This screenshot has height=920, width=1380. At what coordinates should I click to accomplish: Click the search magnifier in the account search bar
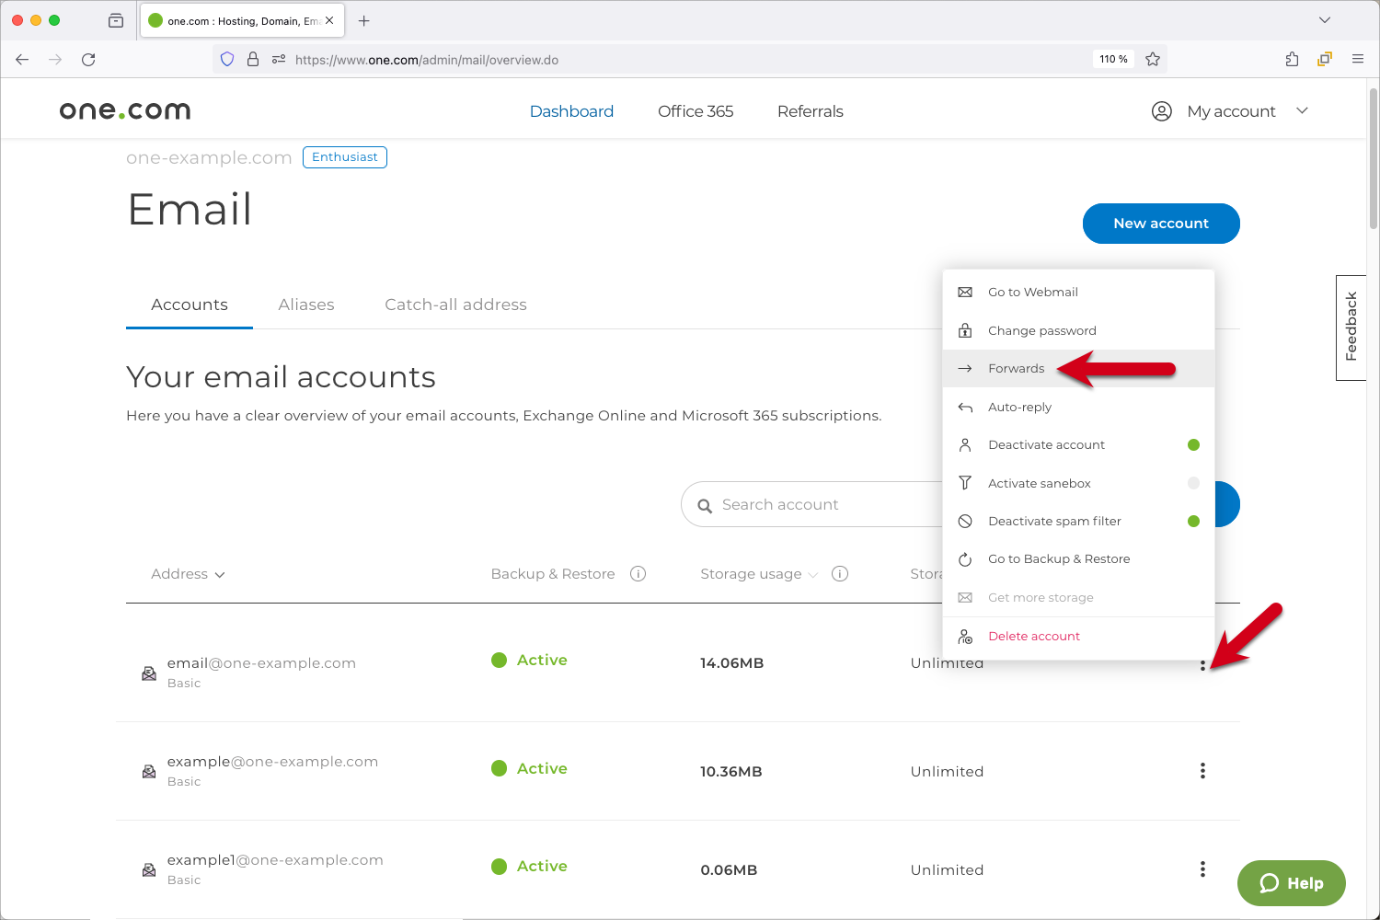[x=705, y=504]
